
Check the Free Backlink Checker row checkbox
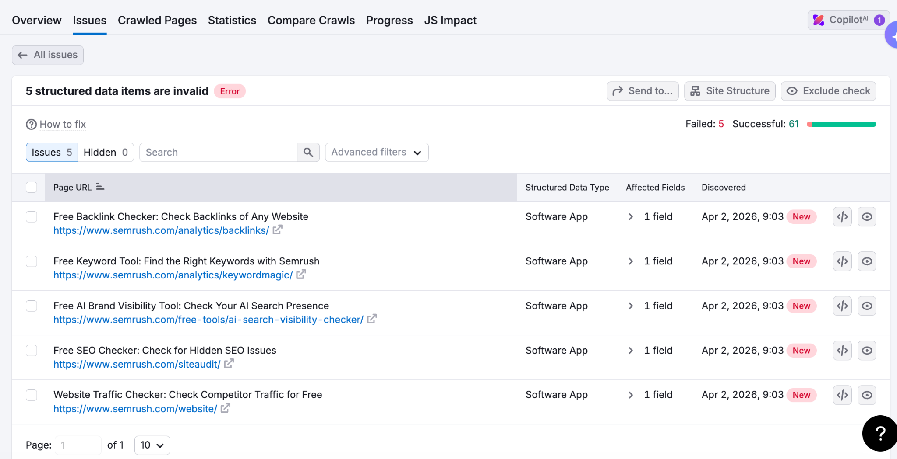pos(32,217)
